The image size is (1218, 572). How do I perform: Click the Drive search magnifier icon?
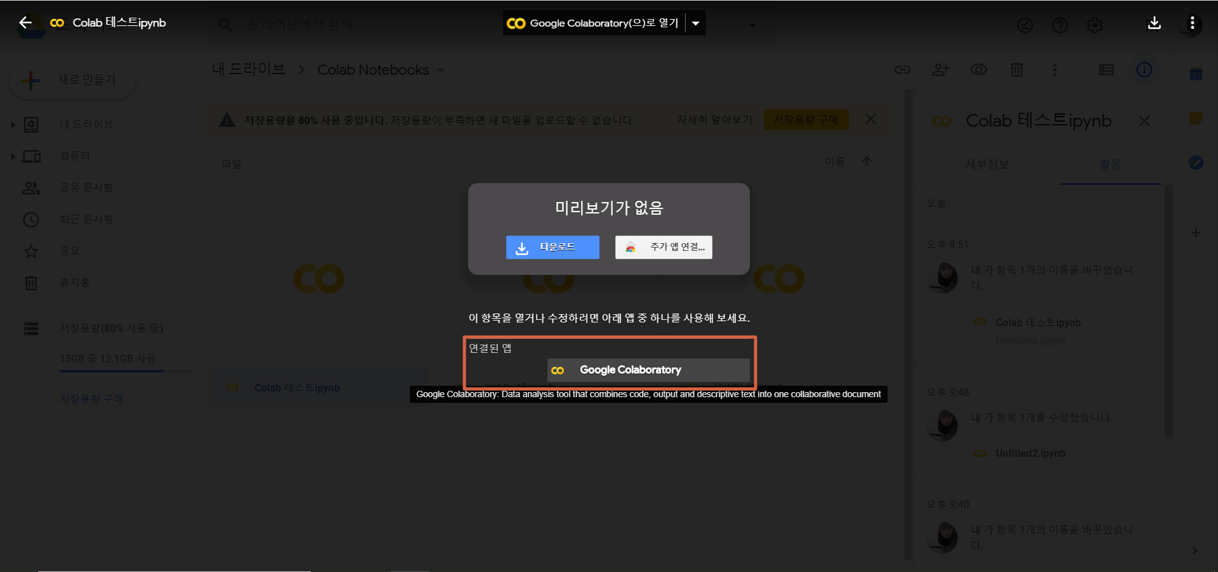click(225, 25)
